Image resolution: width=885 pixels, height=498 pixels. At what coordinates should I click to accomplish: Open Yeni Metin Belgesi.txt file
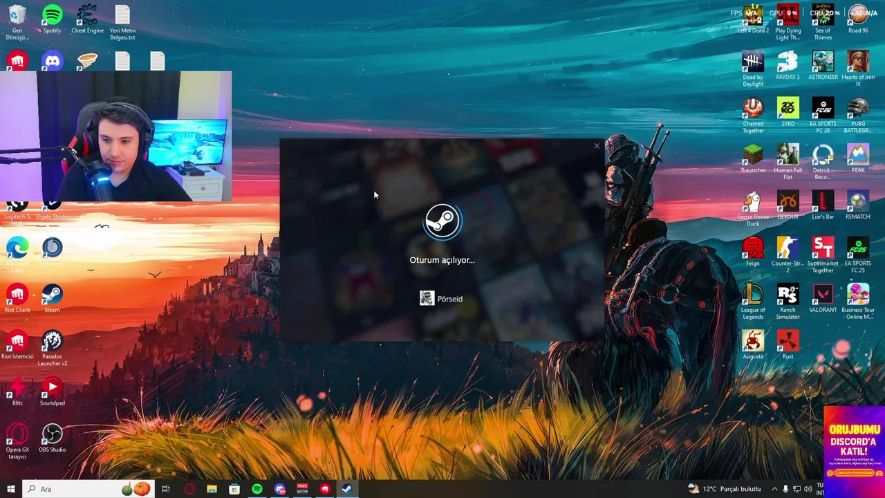click(122, 23)
